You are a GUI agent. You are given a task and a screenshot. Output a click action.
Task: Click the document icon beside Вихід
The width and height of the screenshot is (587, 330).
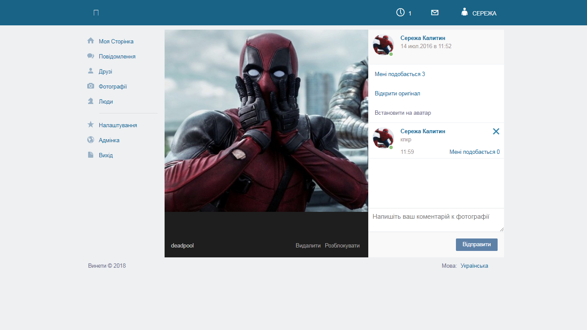[91, 155]
